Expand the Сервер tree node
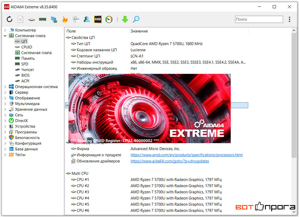 tap(5, 92)
